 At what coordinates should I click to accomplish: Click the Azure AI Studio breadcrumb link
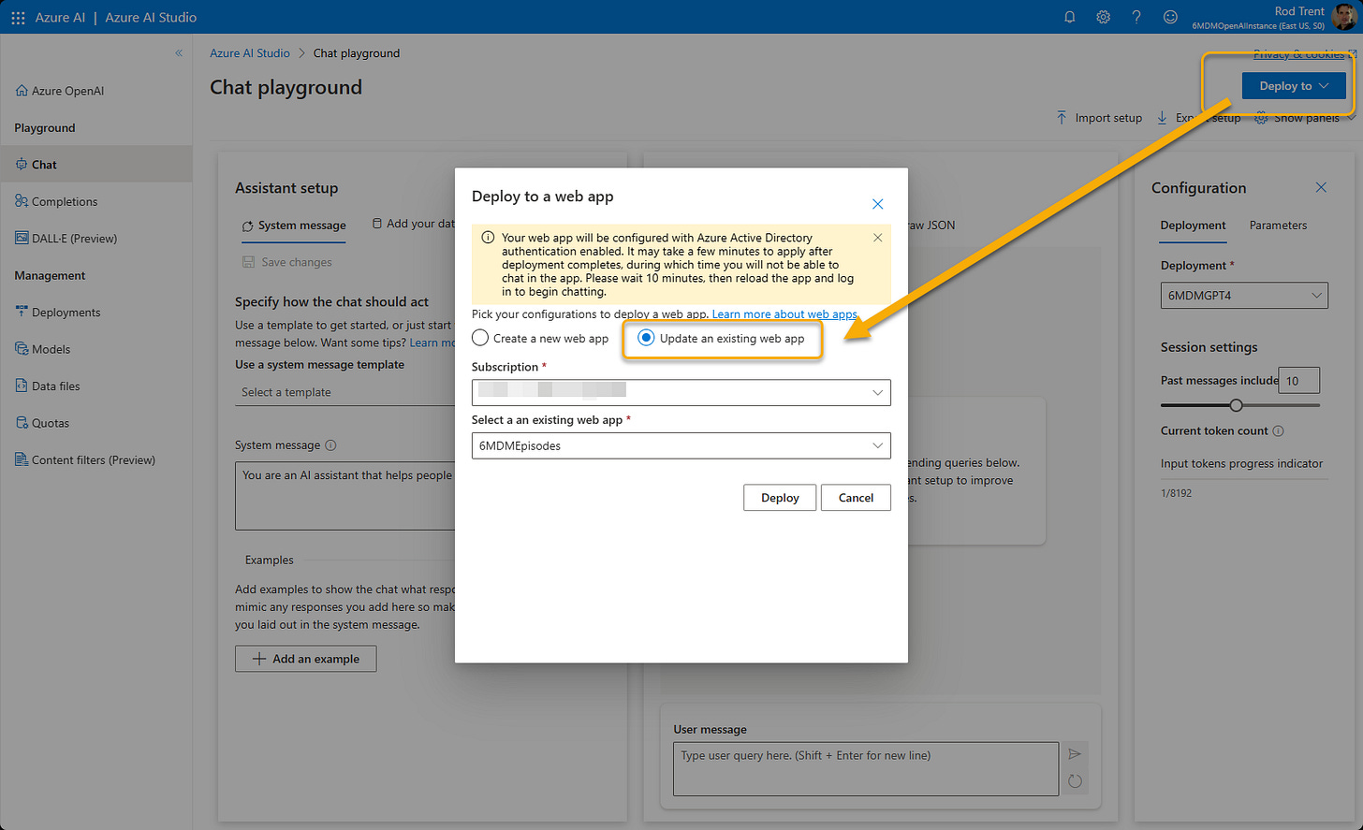tap(250, 53)
